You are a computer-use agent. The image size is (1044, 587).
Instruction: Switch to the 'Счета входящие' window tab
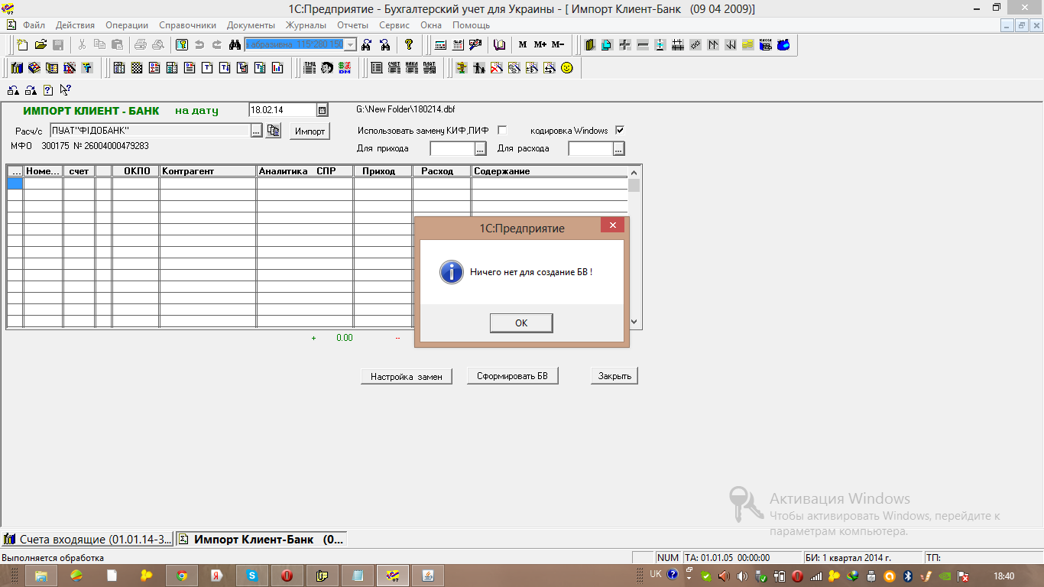pyautogui.click(x=87, y=539)
